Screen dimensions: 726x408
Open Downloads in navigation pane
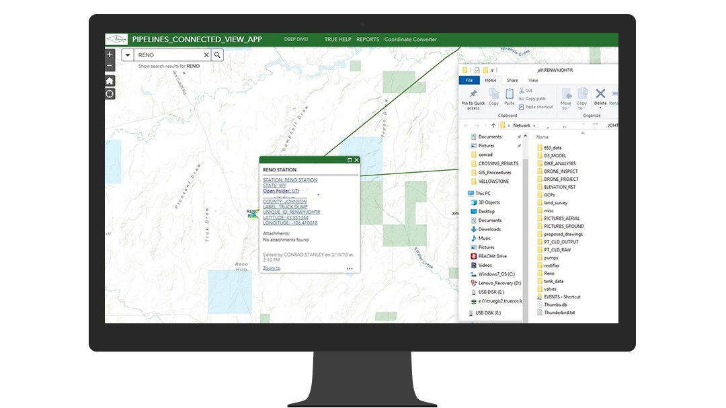click(489, 229)
